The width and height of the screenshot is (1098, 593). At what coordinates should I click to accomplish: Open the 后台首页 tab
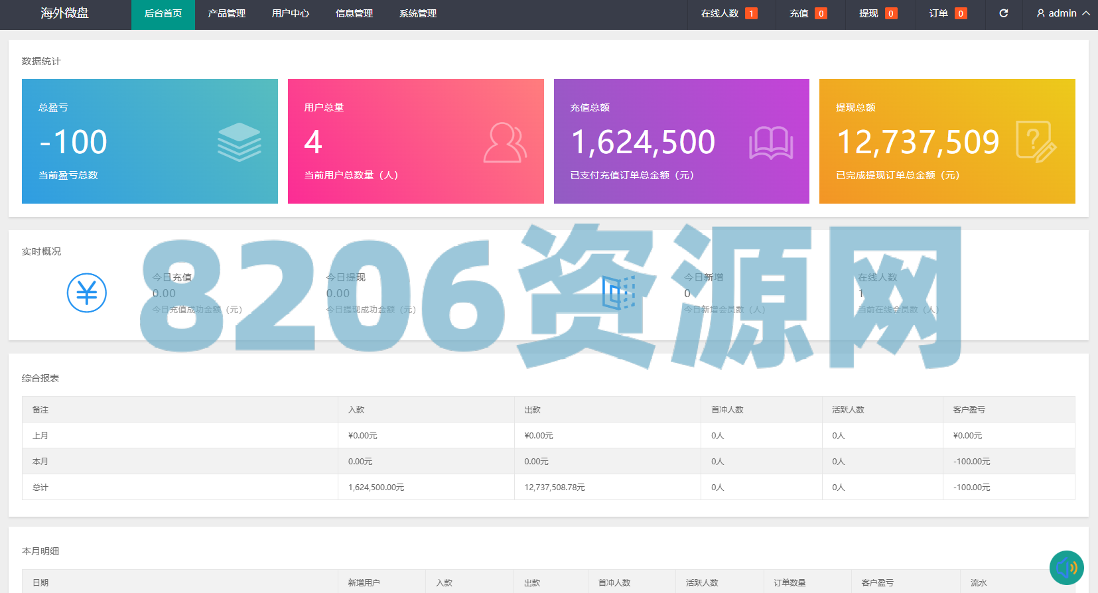tap(163, 13)
